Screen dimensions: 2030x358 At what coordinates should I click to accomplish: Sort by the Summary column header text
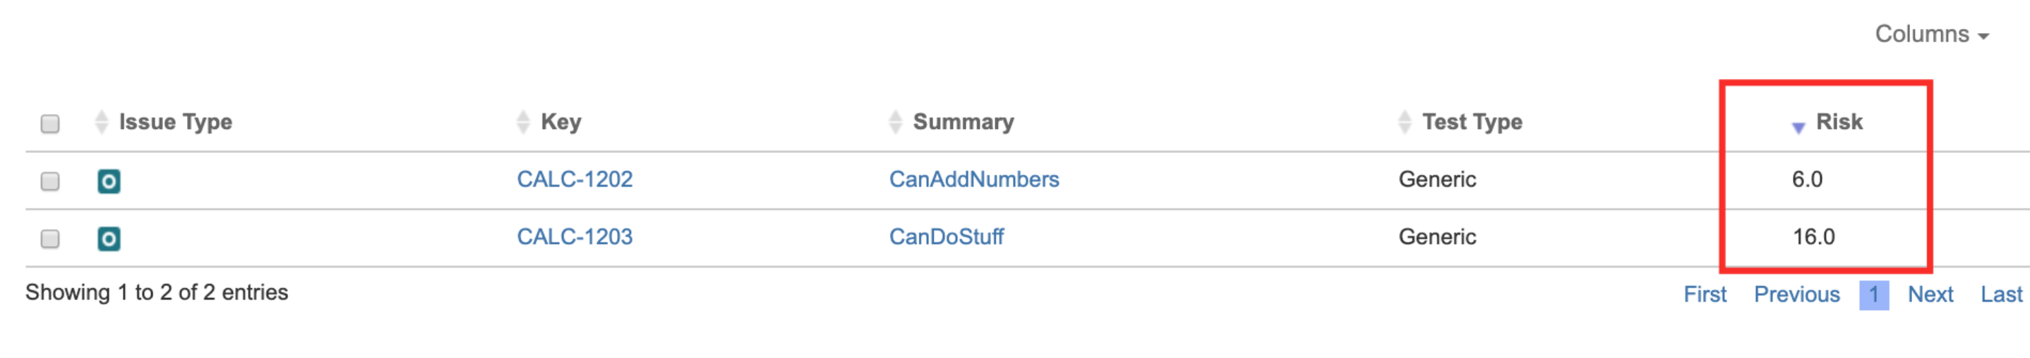[963, 122]
